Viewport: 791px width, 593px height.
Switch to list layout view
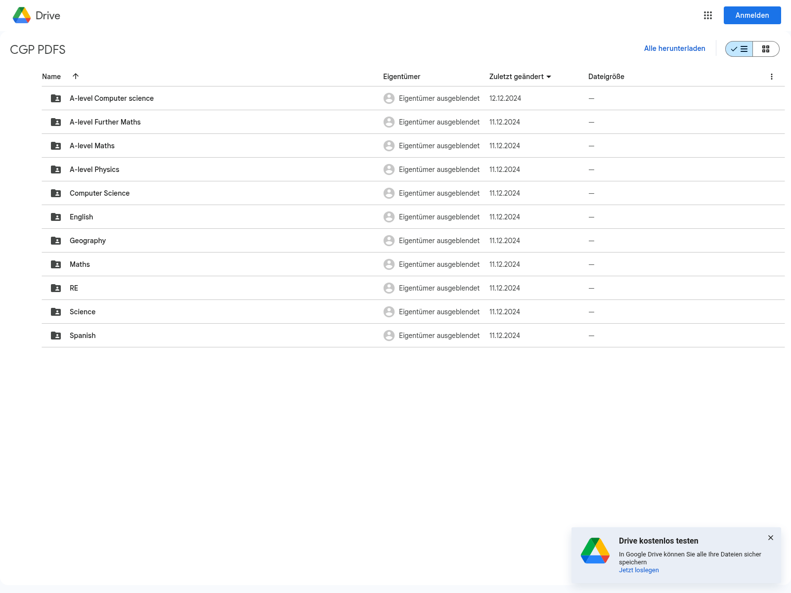[739, 49]
